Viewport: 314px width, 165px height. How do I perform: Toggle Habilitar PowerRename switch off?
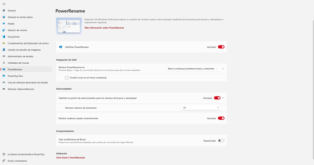(x=221, y=47)
